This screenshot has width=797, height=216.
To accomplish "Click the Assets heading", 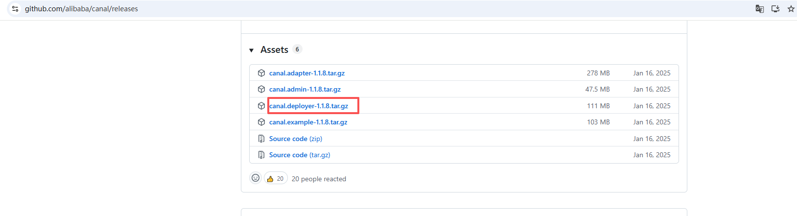I will point(274,50).
